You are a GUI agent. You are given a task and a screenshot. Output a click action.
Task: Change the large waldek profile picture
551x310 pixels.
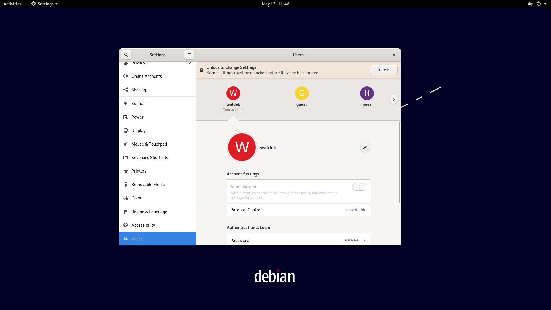[x=242, y=147]
